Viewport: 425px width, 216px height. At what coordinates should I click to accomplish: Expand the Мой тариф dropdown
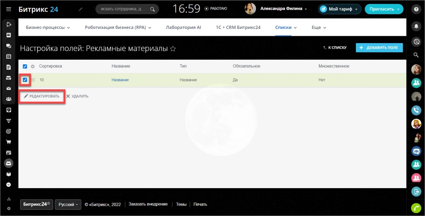pyautogui.click(x=340, y=9)
